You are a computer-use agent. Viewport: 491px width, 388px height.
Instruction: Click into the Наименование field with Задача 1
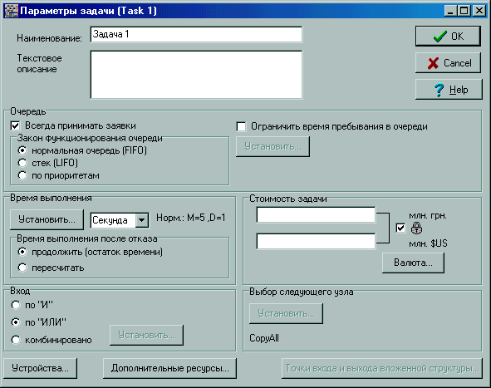coord(196,34)
